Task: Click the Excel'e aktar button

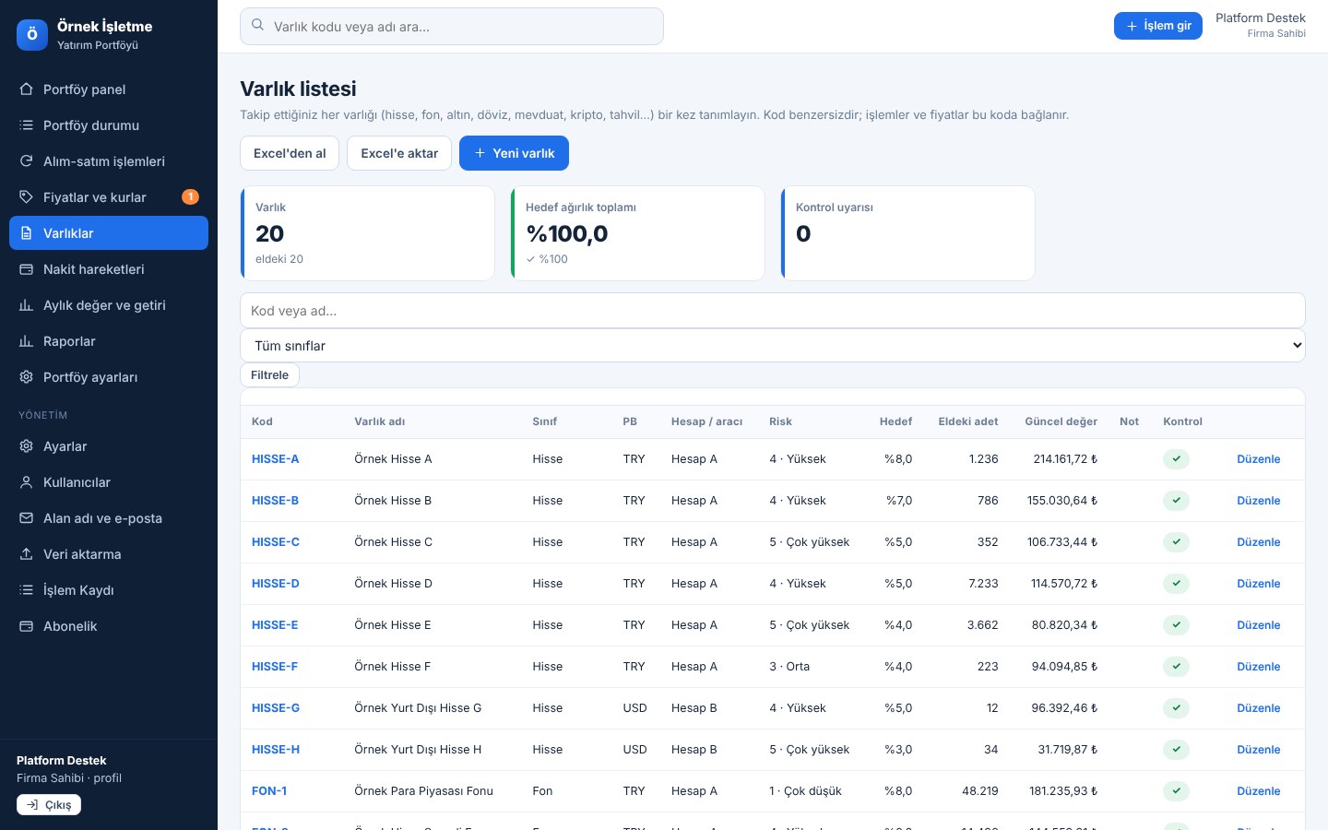Action: coord(399,153)
